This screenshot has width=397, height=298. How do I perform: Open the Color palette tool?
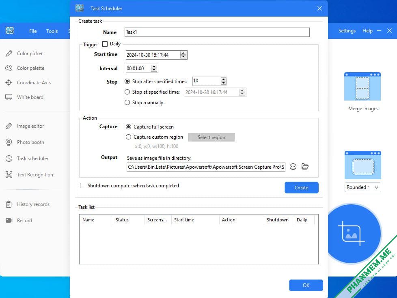(x=25, y=68)
